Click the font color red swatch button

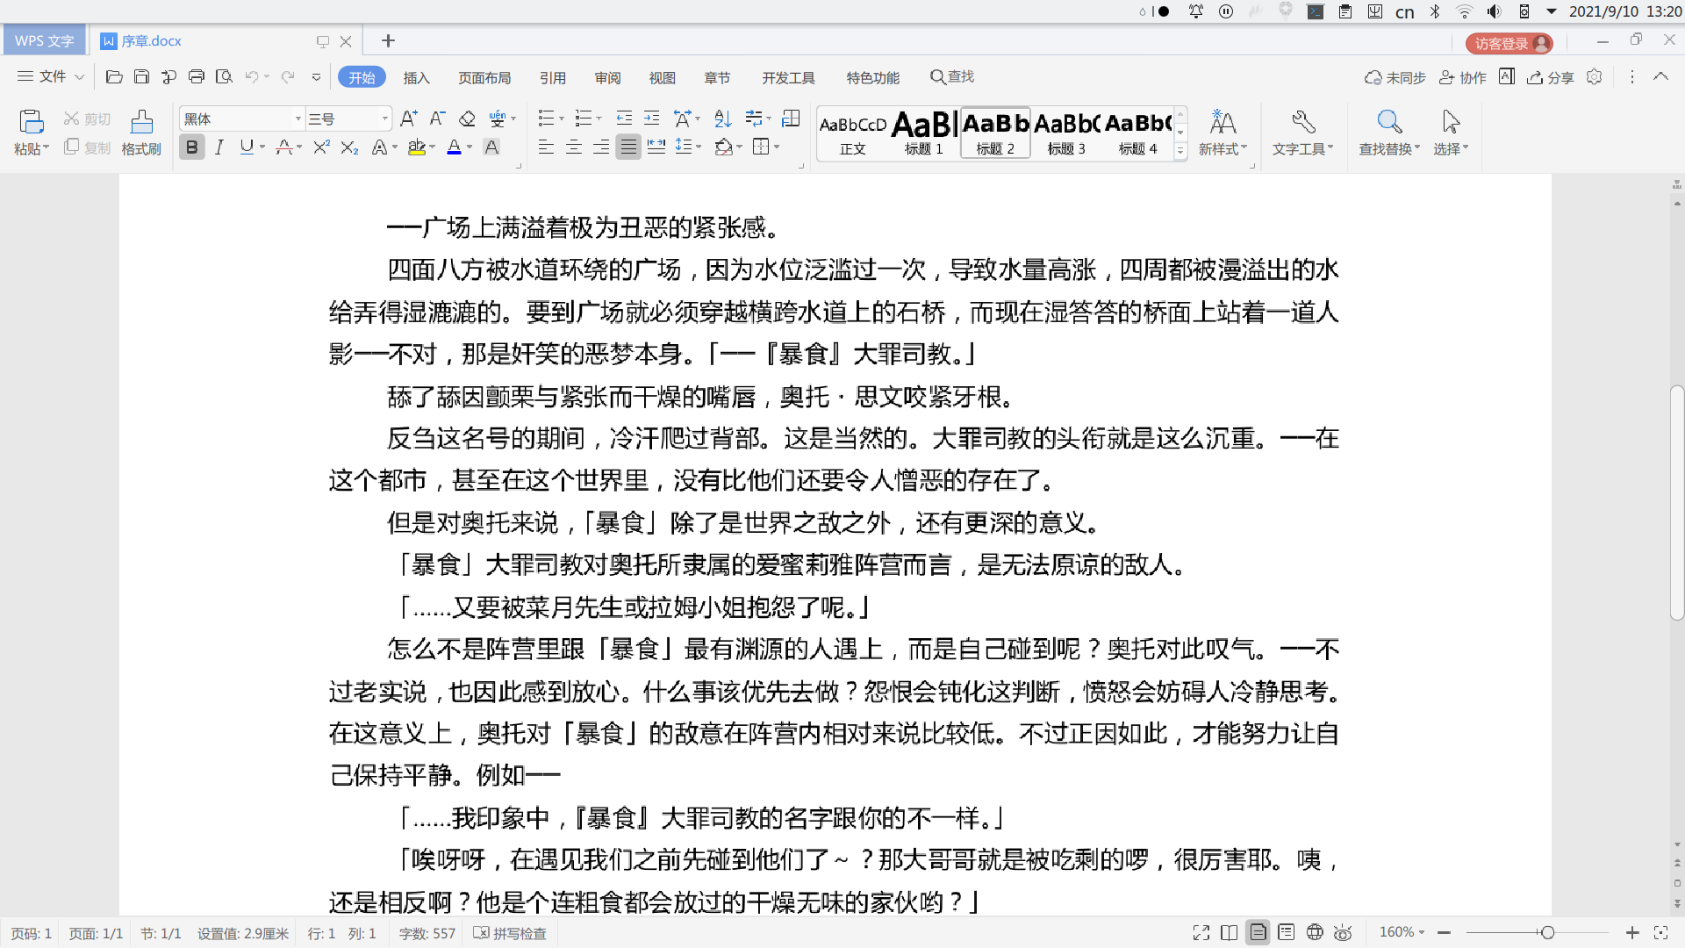454,147
